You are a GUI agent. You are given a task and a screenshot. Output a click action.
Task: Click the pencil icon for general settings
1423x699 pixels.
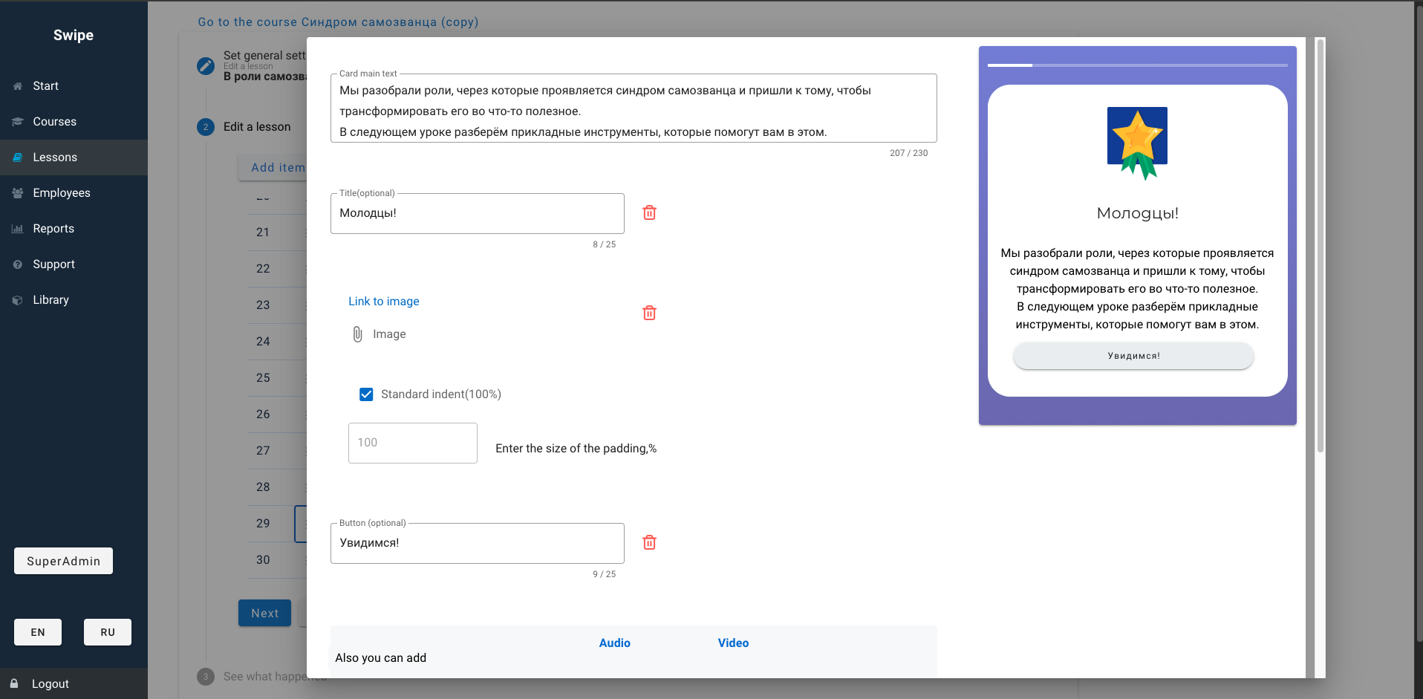pos(206,66)
